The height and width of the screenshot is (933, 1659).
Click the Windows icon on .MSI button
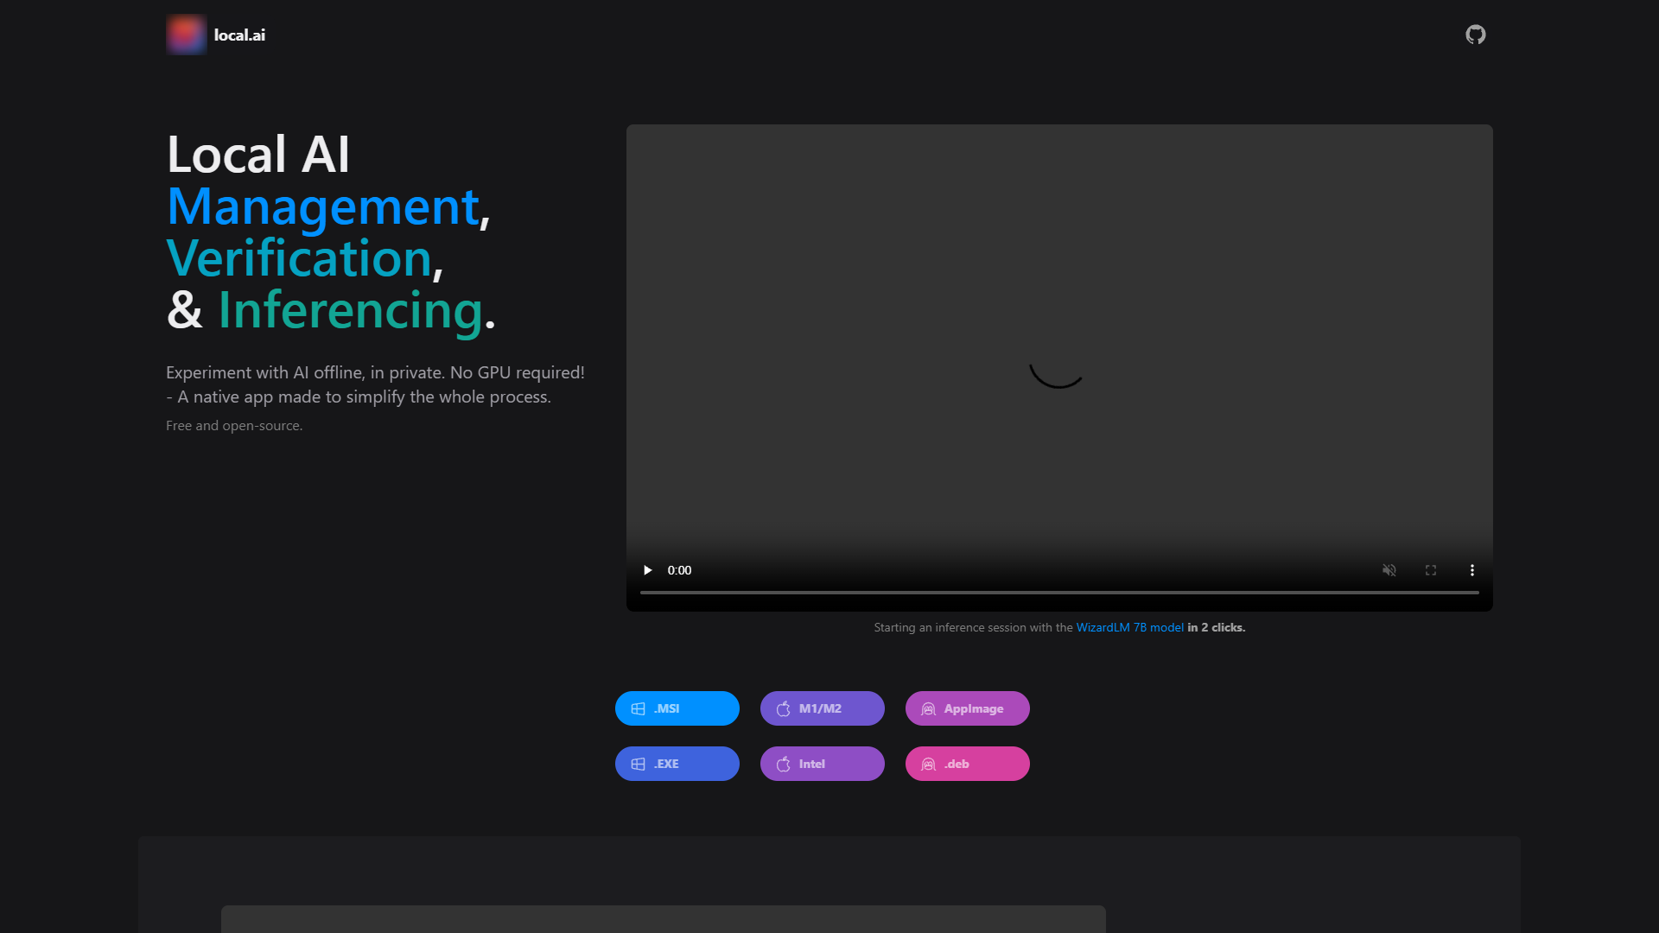point(639,708)
